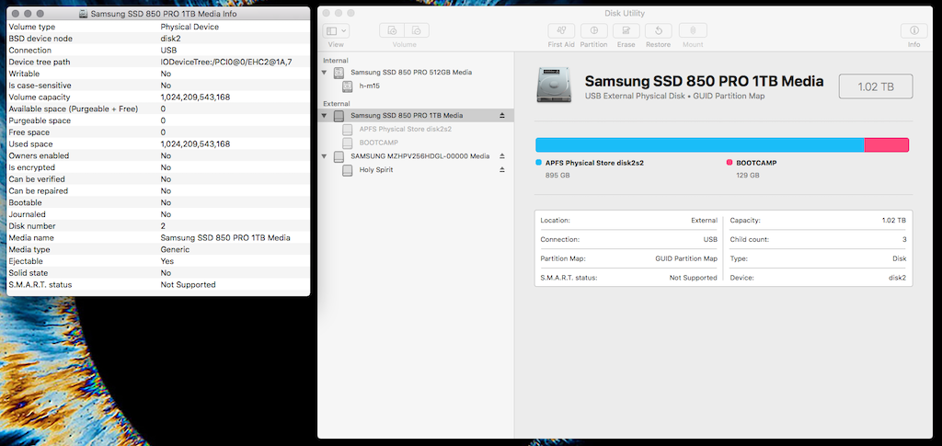942x446 pixels.
Task: Click the blue APFS segment of partition bar
Action: click(x=700, y=144)
